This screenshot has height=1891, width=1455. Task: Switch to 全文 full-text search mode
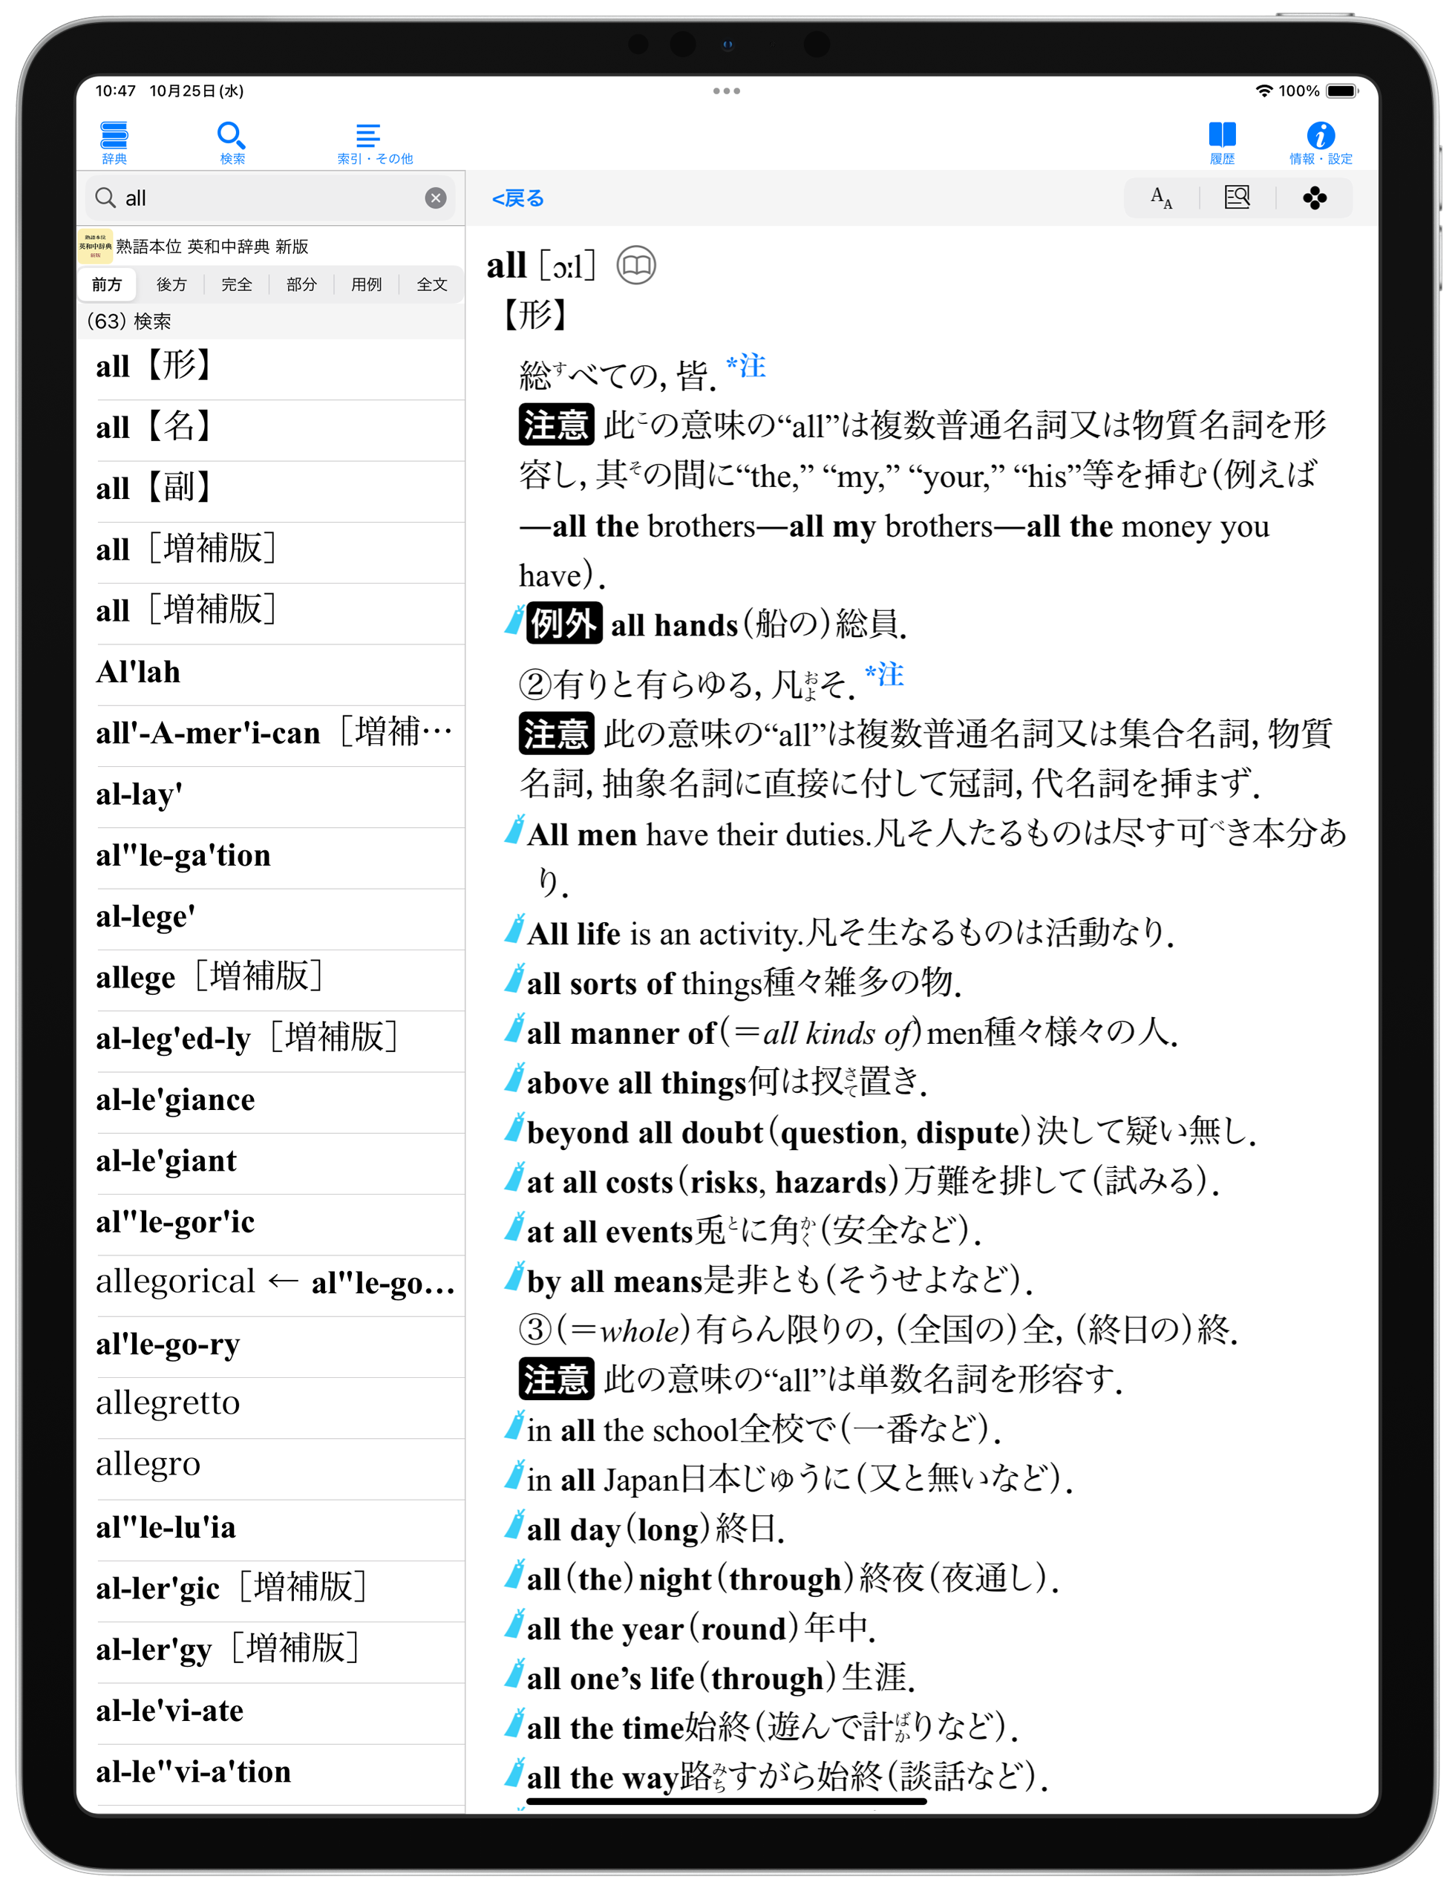432,284
